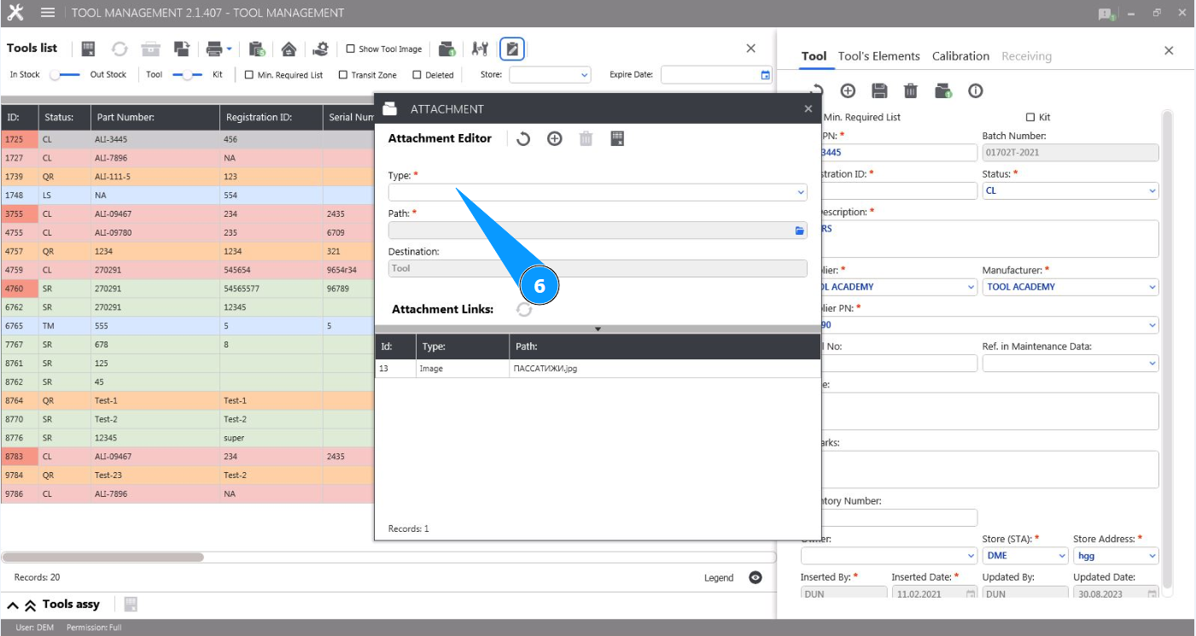The width and height of the screenshot is (1196, 636).
Task: Click the wrench tools exchange icon
Action: (x=480, y=49)
